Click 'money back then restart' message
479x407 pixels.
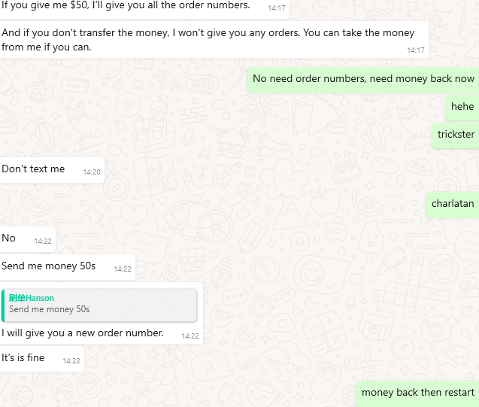417,393
